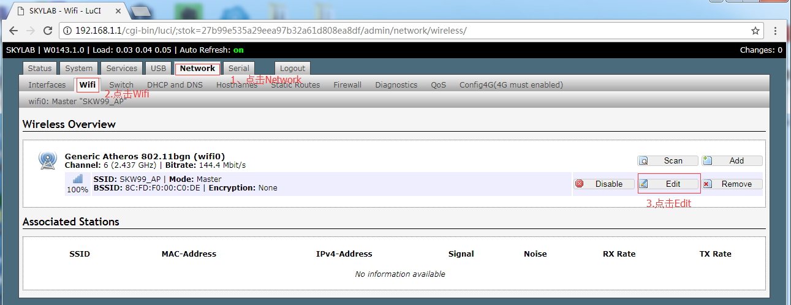Switch to the Status tab

[40, 69]
